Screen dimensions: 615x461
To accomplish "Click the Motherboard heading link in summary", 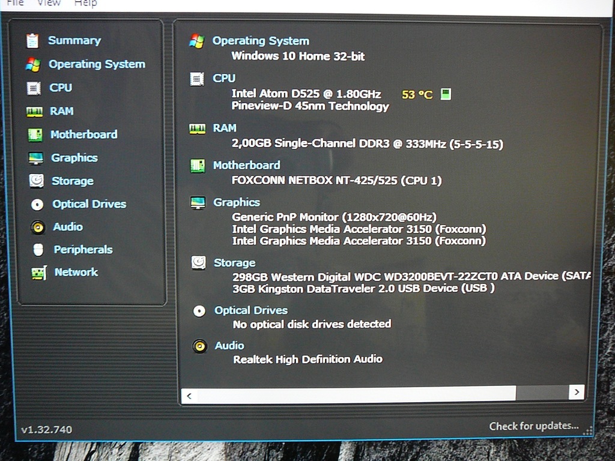I will (247, 165).
